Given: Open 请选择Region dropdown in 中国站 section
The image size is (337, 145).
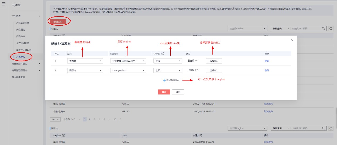Looking at the screenshot, I should point(248,28).
